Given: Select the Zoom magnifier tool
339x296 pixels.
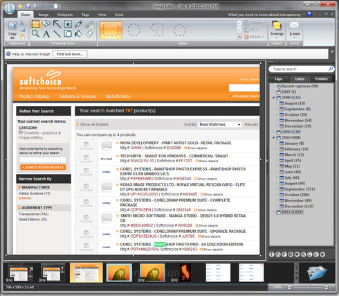Looking at the screenshot, I should [35, 34].
